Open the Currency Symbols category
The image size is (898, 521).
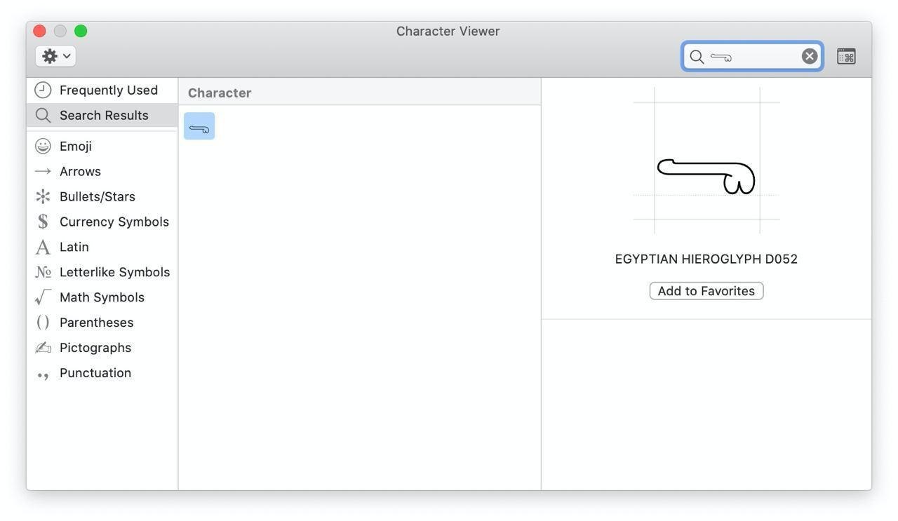[x=102, y=222]
